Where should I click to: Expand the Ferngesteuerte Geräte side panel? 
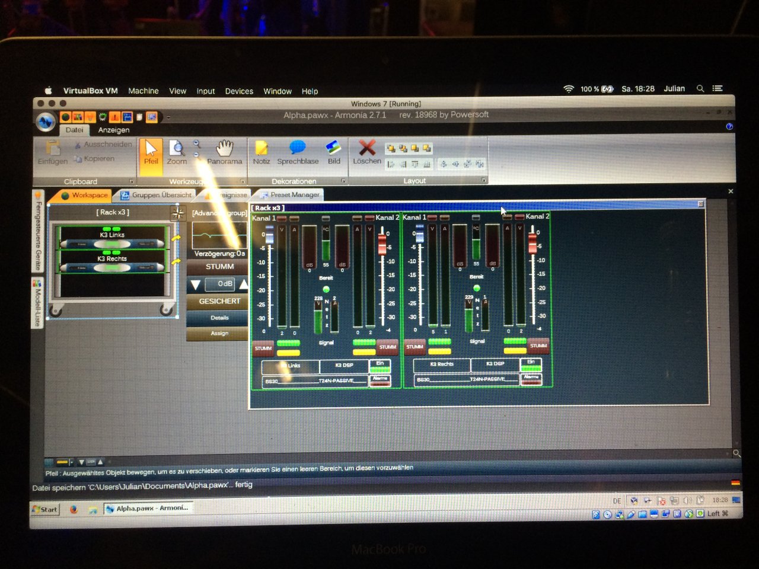[39, 232]
